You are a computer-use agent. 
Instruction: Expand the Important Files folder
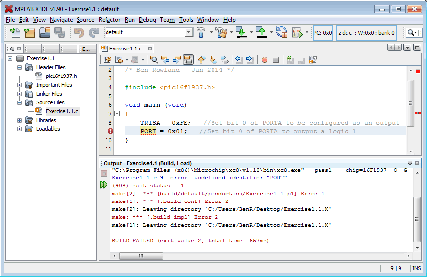[x=19, y=85]
